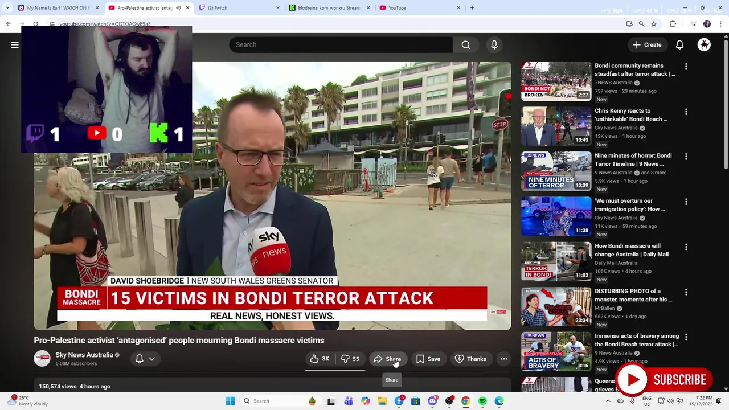Image resolution: width=729 pixels, height=410 pixels.
Task: Open channel notification bell preferences
Action: [140, 359]
